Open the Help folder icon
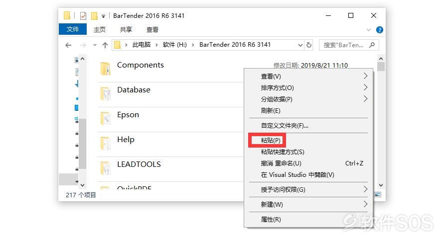The height and width of the screenshot is (236, 440). pyautogui.click(x=106, y=143)
